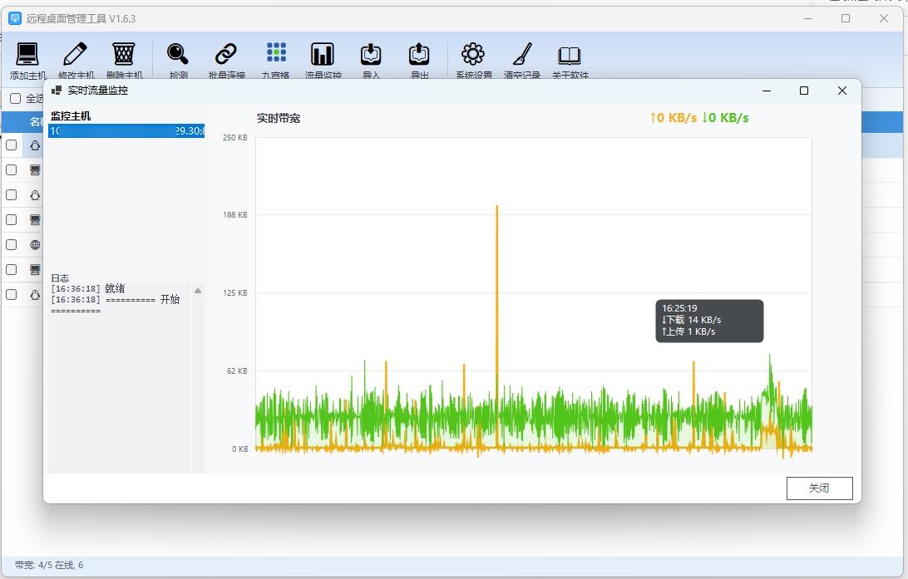The image size is (908, 579).
Task: Click the 批量连接 chain link icon
Action: tap(226, 54)
